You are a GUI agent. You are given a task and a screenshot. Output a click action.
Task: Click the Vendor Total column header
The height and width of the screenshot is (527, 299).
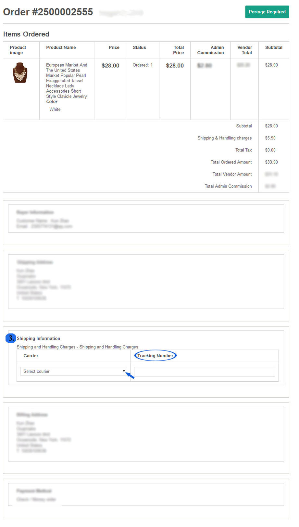[244, 50]
